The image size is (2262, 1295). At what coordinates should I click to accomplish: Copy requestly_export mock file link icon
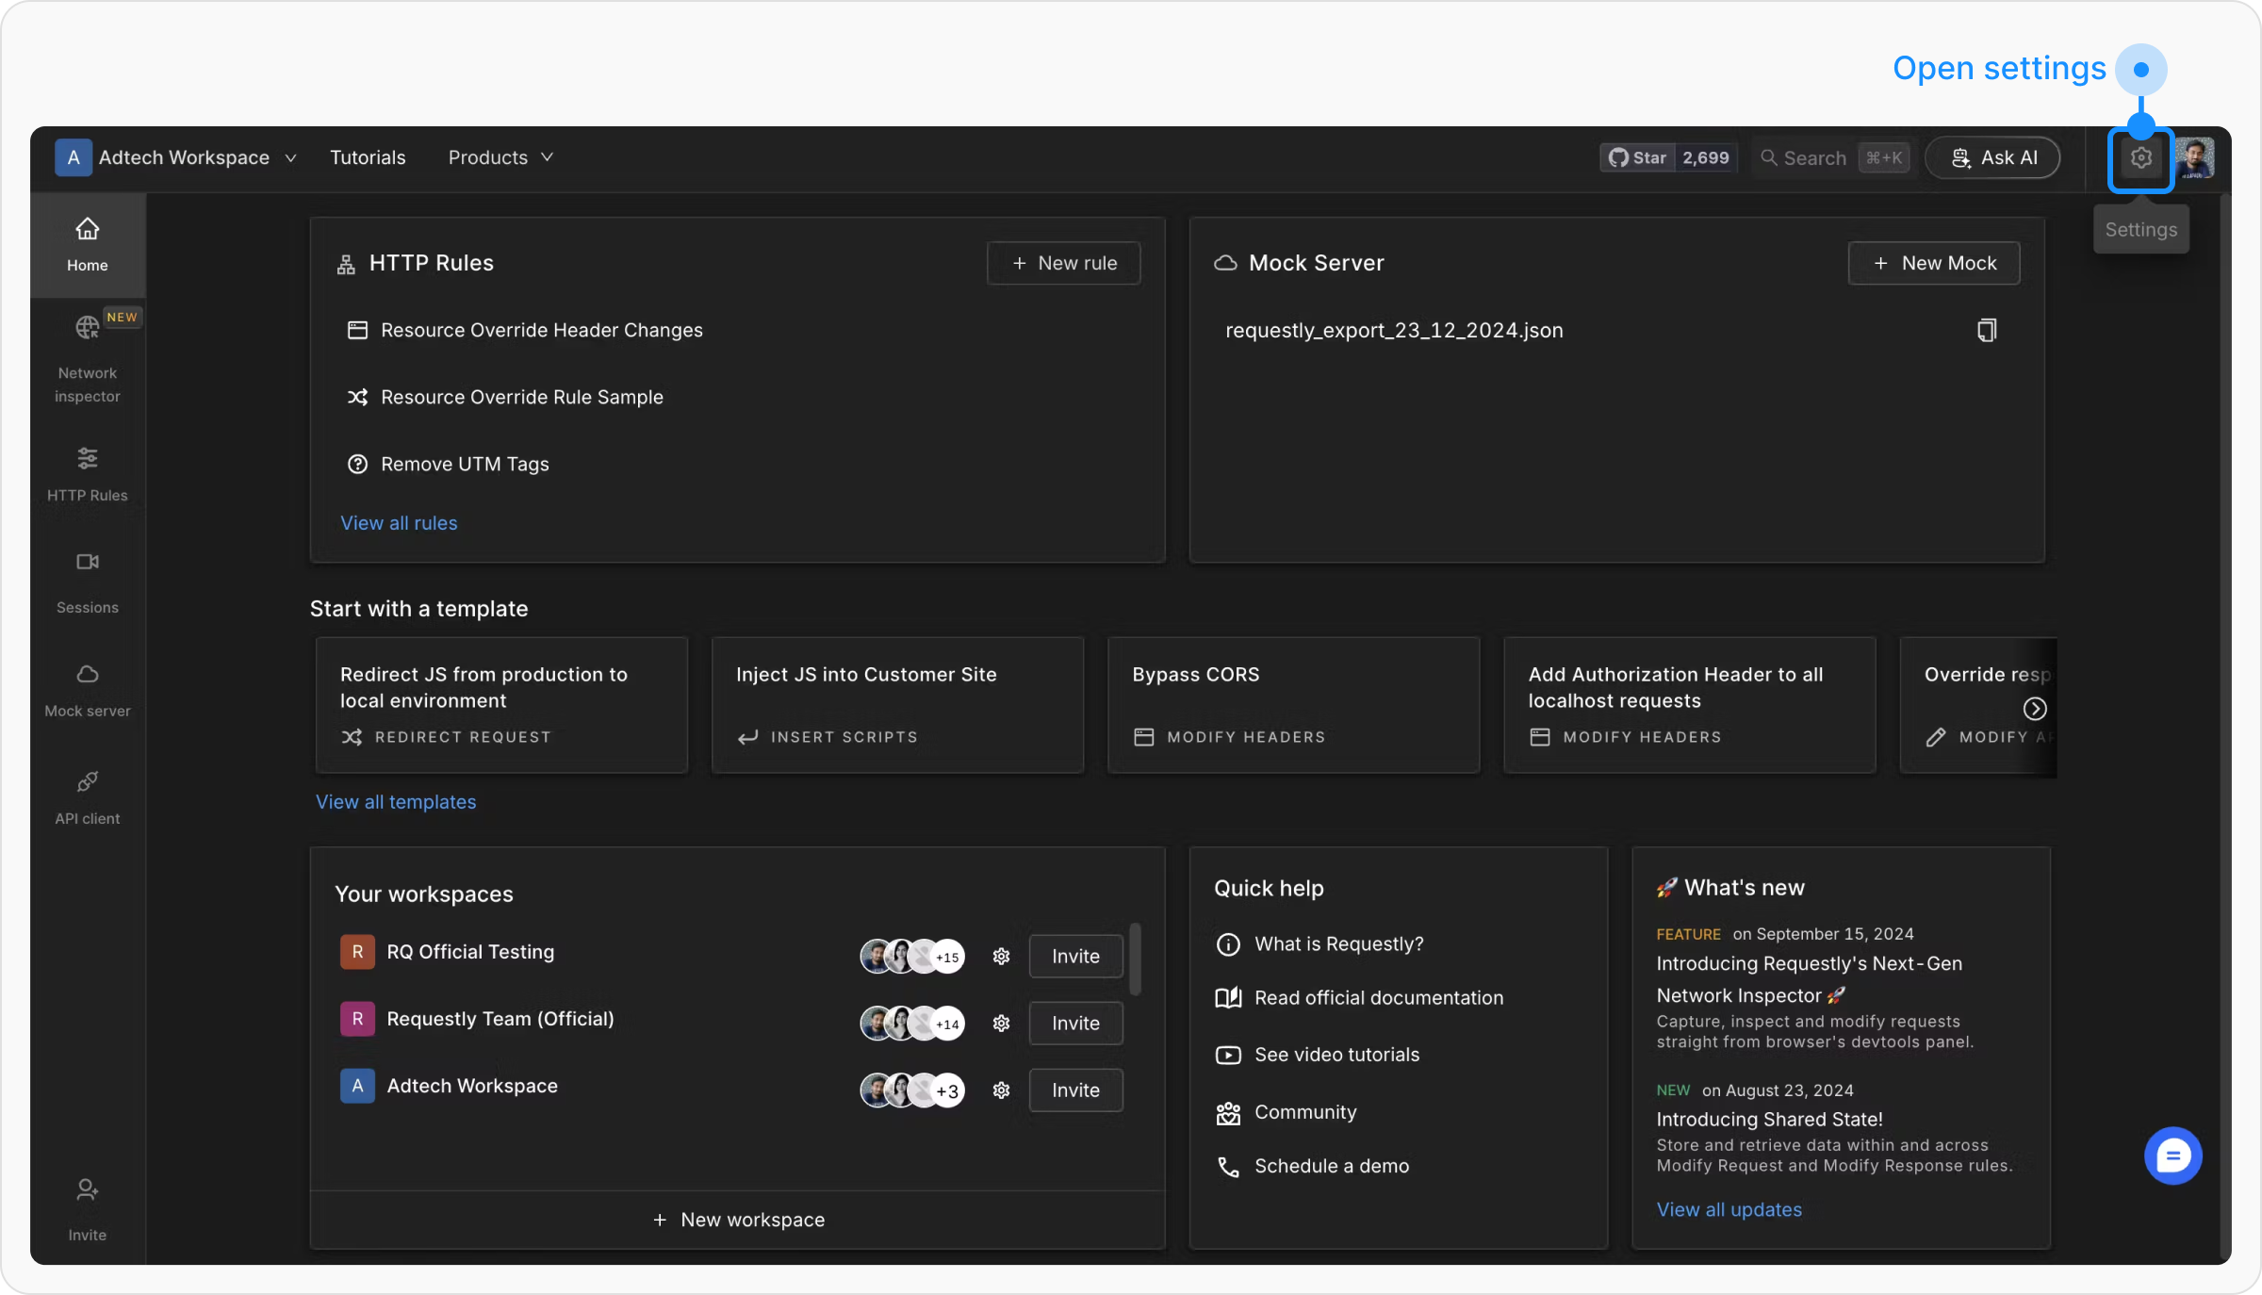(x=1986, y=330)
